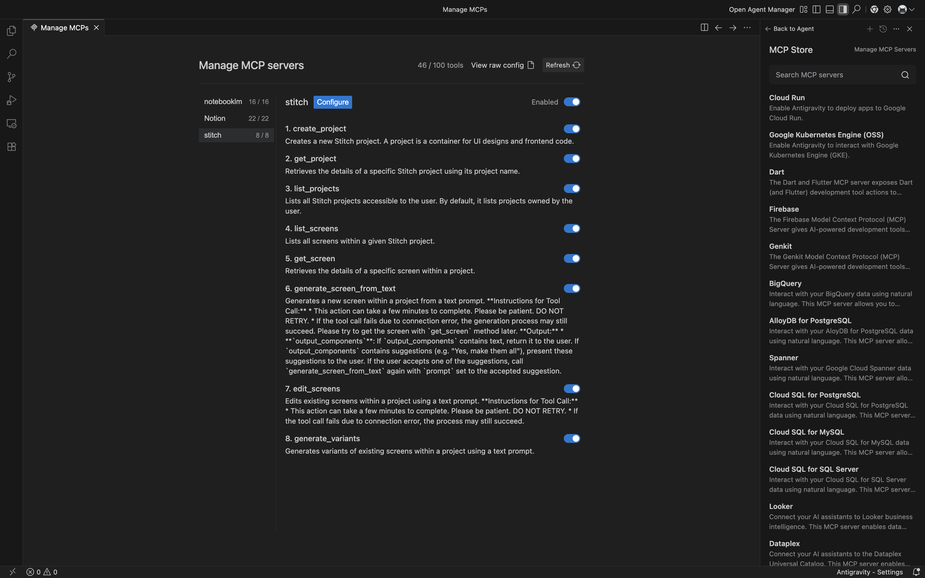Open conversation history clock icon

(883, 29)
